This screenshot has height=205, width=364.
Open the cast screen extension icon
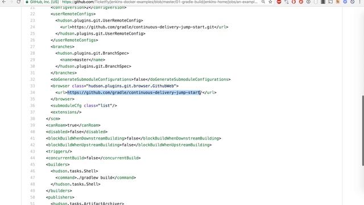pyautogui.click(x=330, y=2)
